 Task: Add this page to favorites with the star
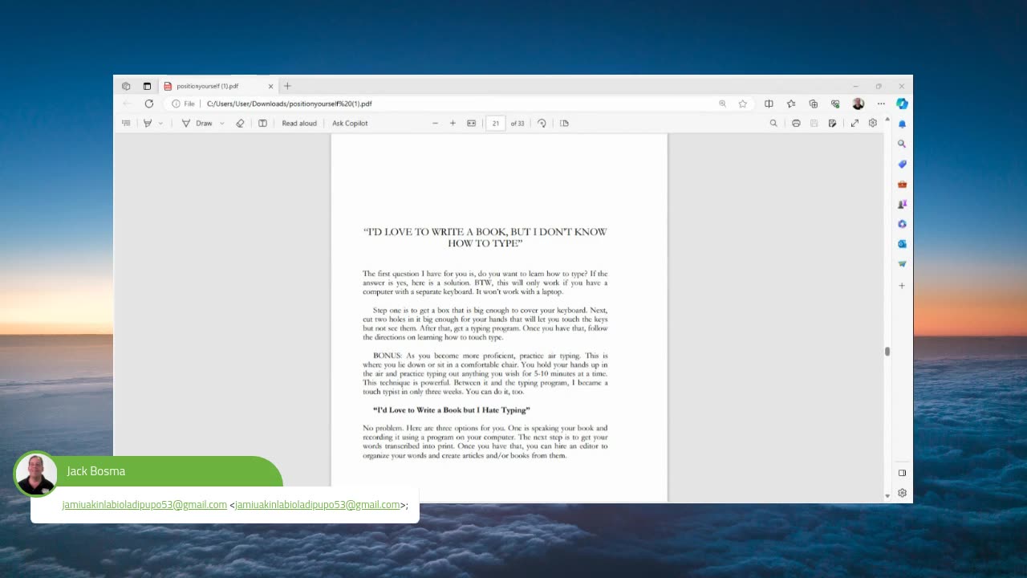pyautogui.click(x=743, y=104)
